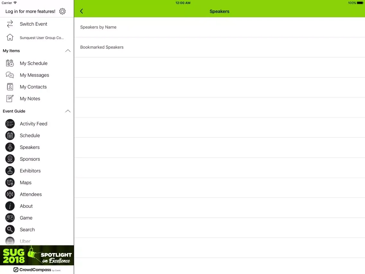Open settings gear icon
Viewport: 365px width, 274px height.
[x=62, y=11]
